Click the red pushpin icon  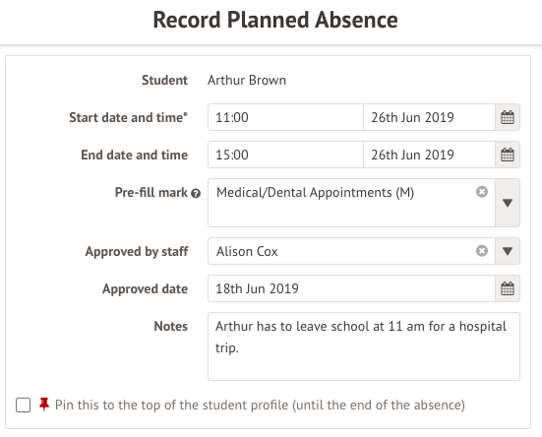(x=44, y=405)
